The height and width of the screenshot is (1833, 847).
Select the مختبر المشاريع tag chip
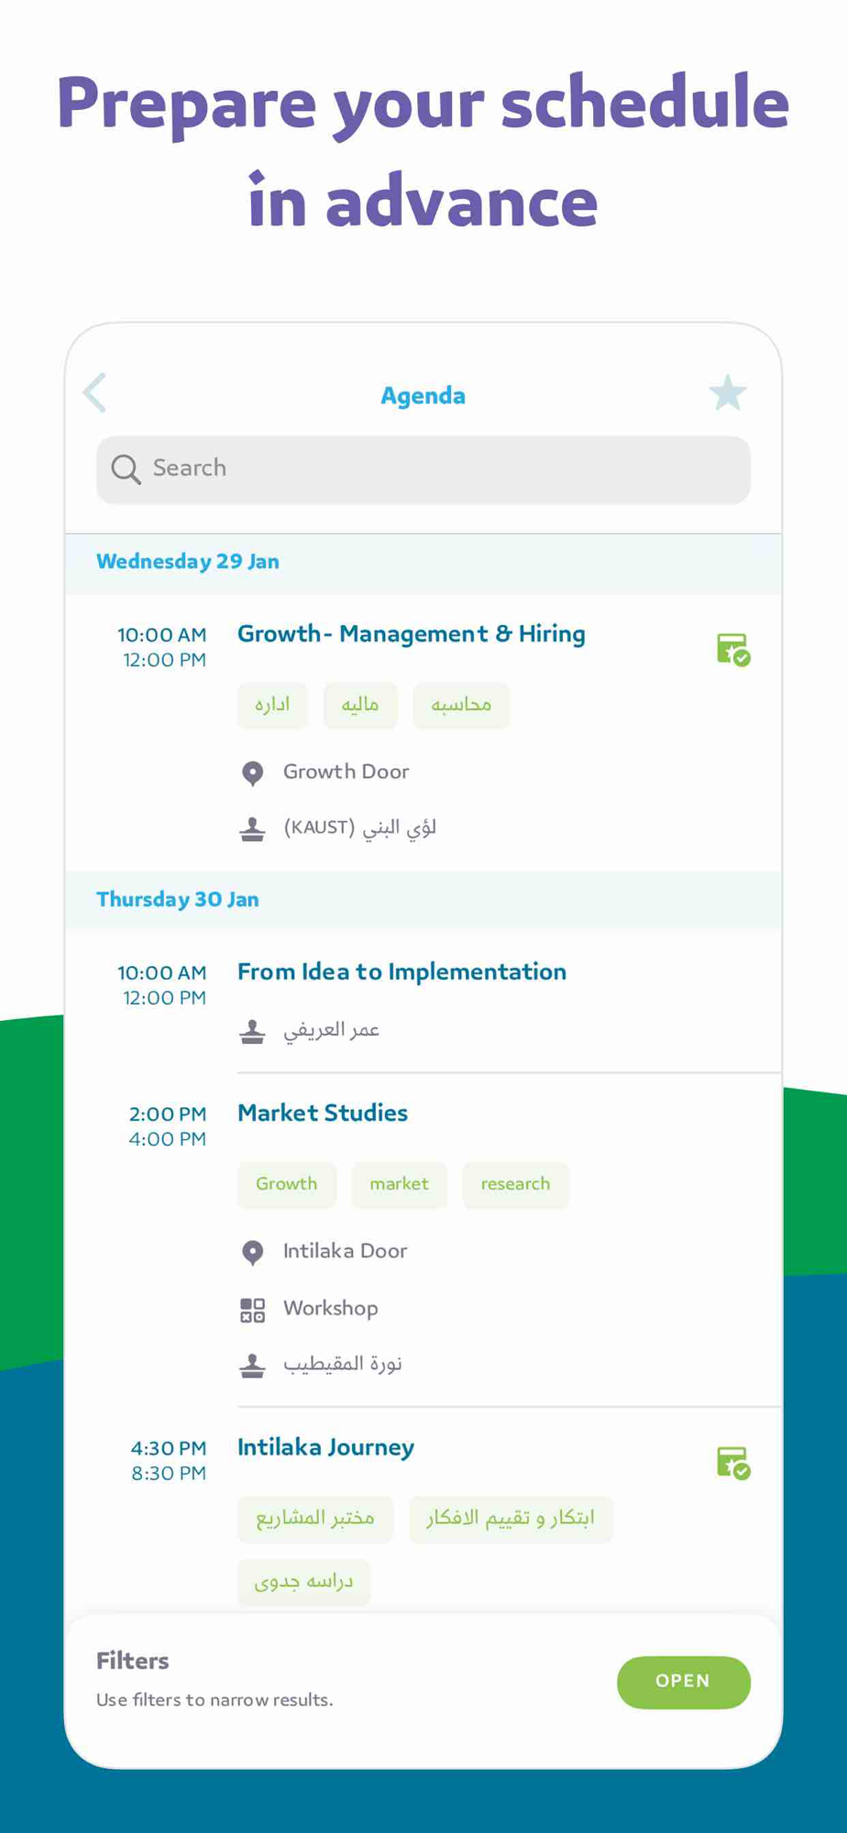[315, 1519]
